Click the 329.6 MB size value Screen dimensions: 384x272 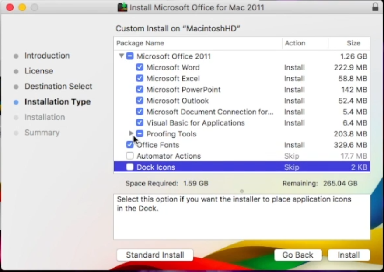pyautogui.click(x=350, y=145)
